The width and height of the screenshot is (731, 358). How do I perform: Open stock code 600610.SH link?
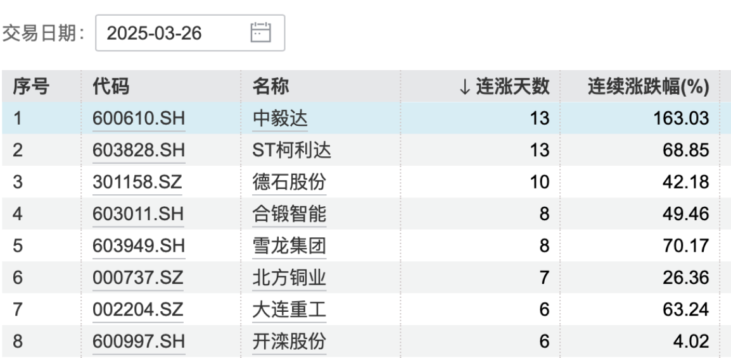point(138,118)
